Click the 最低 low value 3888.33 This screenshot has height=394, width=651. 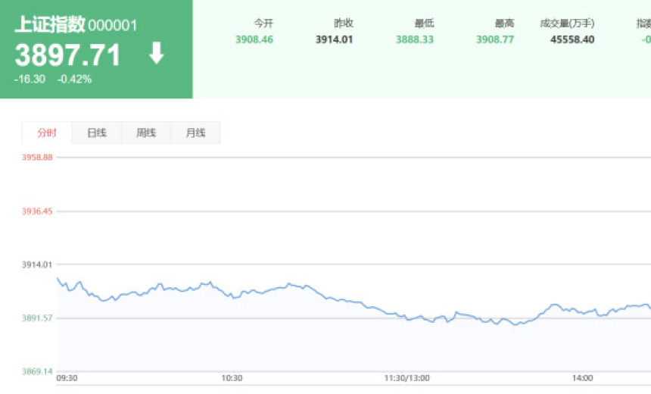(415, 39)
